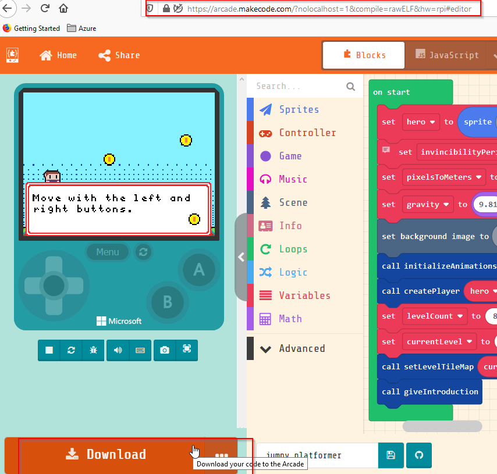Save the project with the floppy disk icon
Viewport: 497px width, 474px height.
click(x=391, y=455)
